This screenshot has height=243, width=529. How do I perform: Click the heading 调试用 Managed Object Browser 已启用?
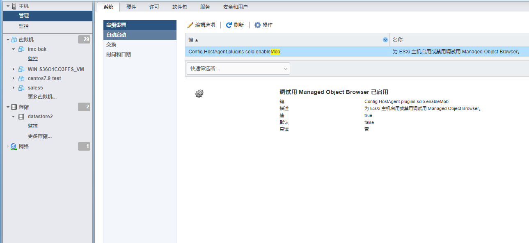[x=334, y=92]
